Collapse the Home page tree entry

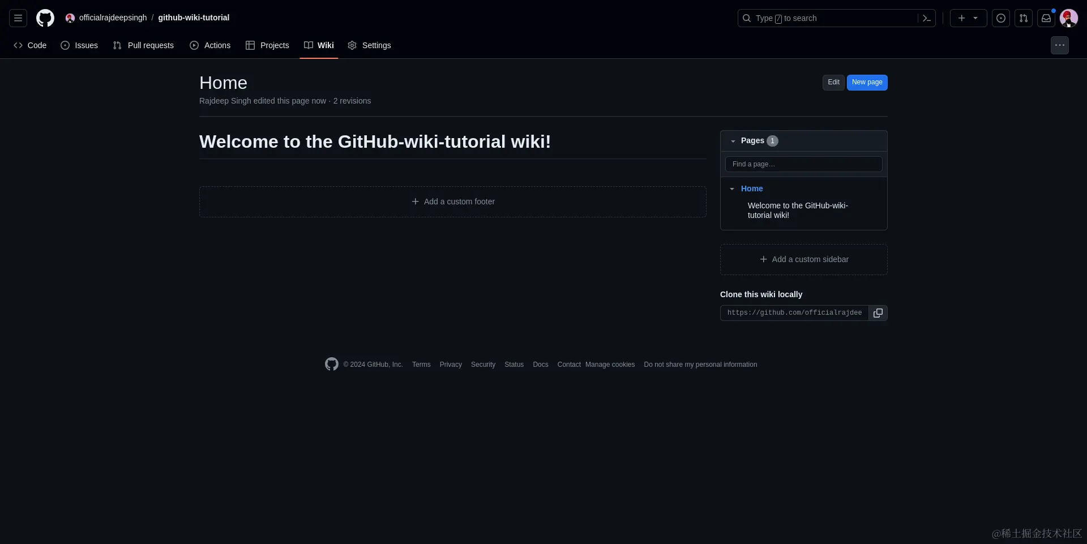pyautogui.click(x=732, y=189)
